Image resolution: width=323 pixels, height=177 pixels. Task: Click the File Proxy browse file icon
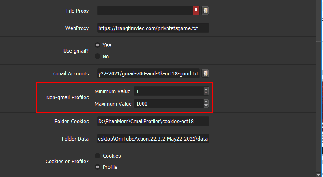click(206, 11)
